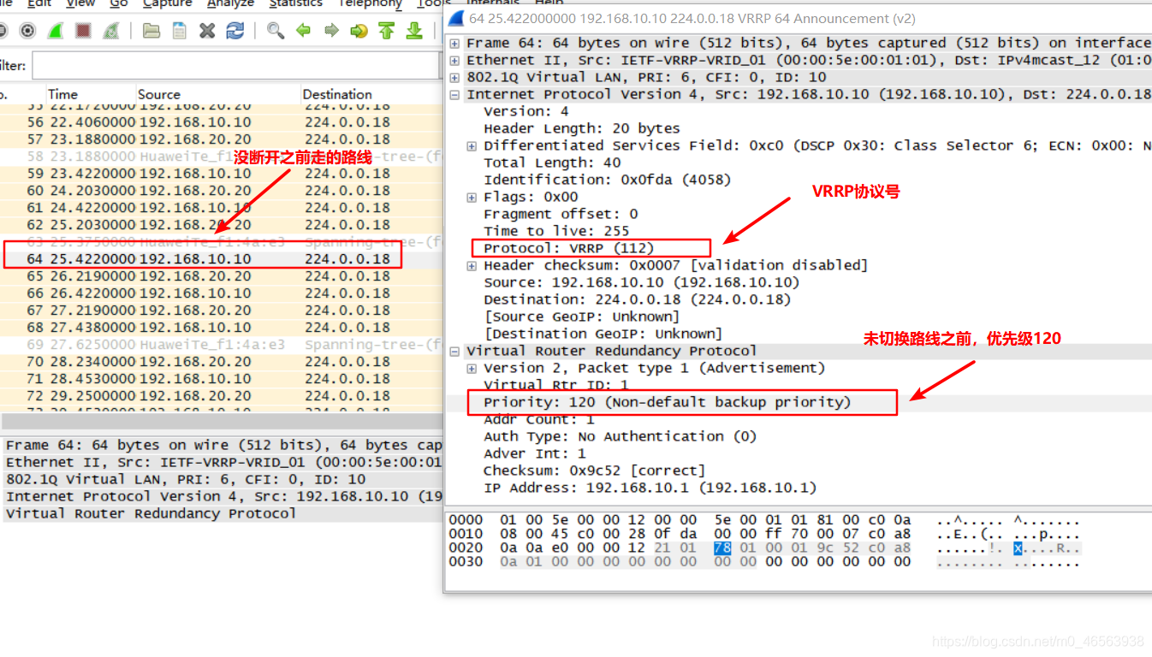Close this capture file (X icon)

[207, 31]
